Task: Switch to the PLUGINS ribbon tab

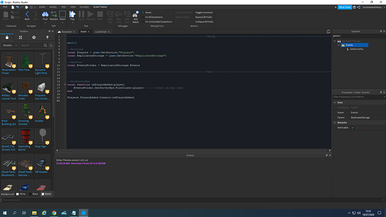Action: coord(84,7)
